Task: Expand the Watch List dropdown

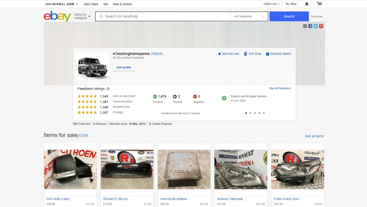Action: tap(270, 4)
